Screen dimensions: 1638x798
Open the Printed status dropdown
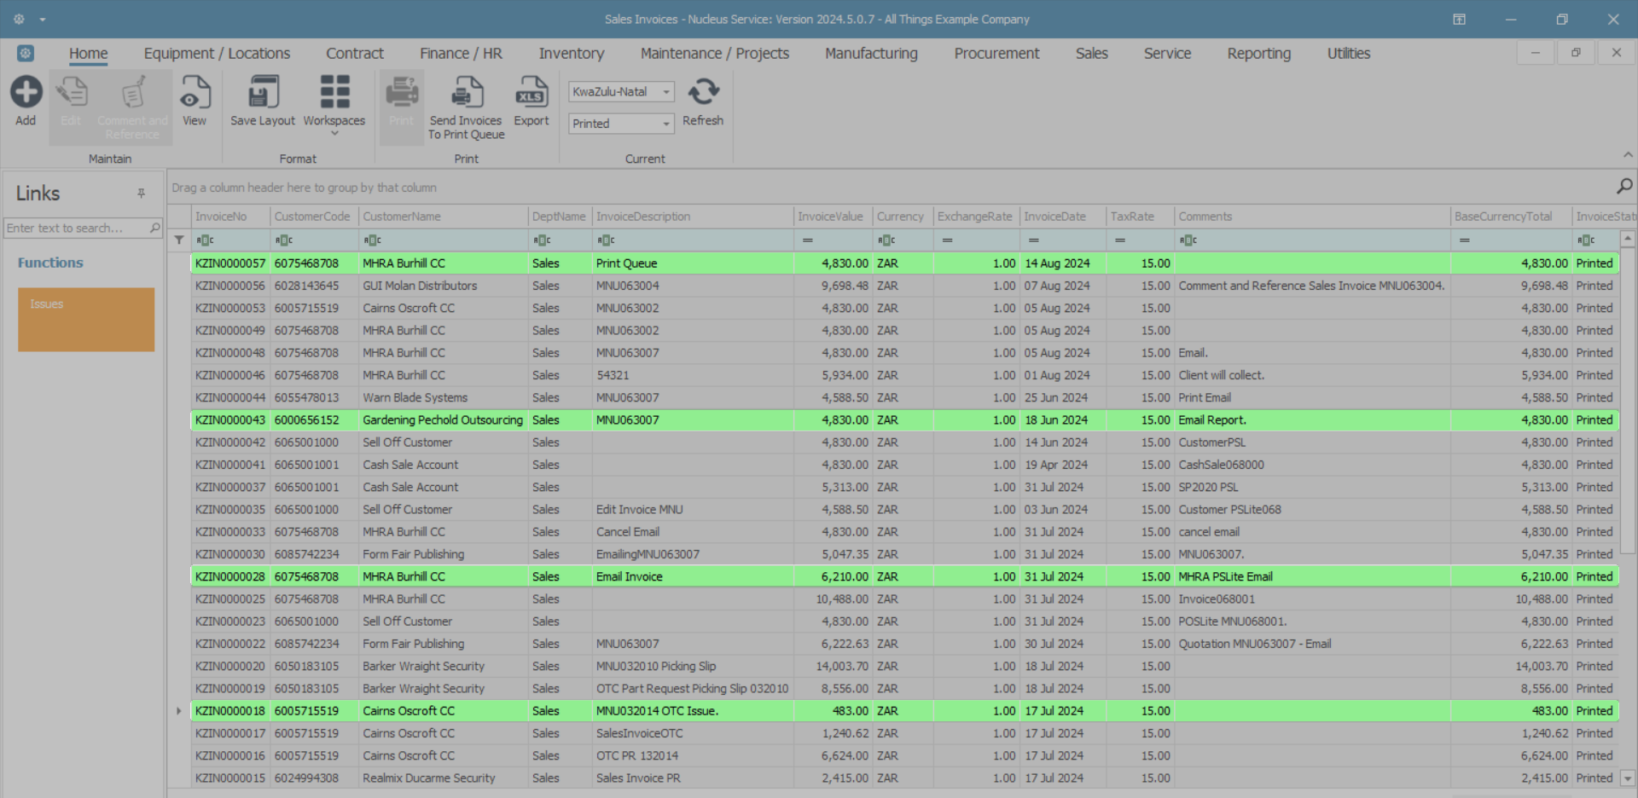point(666,124)
